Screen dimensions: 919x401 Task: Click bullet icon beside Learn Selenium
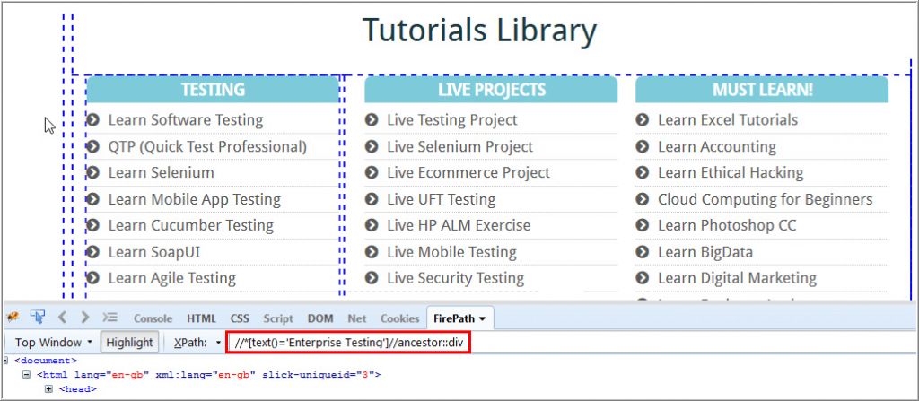coord(92,172)
